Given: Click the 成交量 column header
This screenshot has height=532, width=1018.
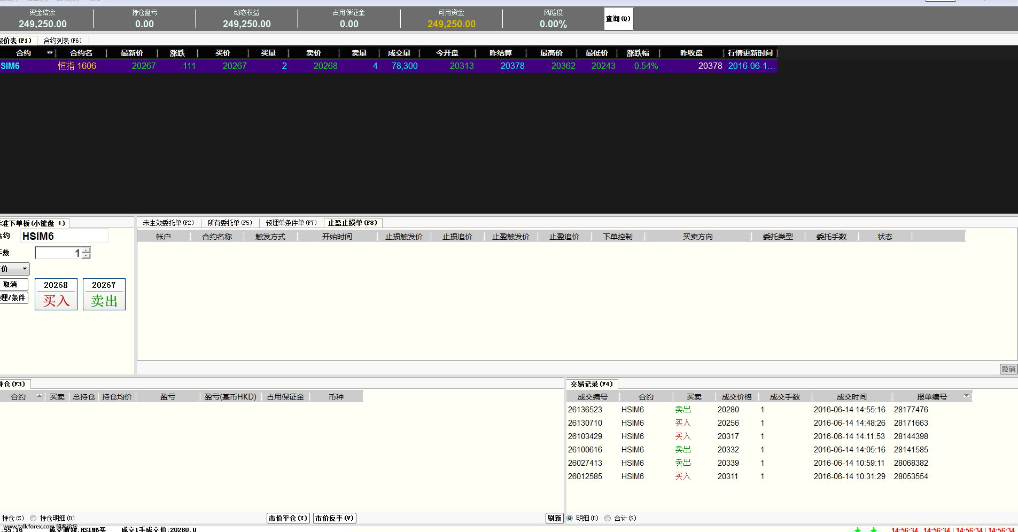Looking at the screenshot, I should tap(399, 53).
